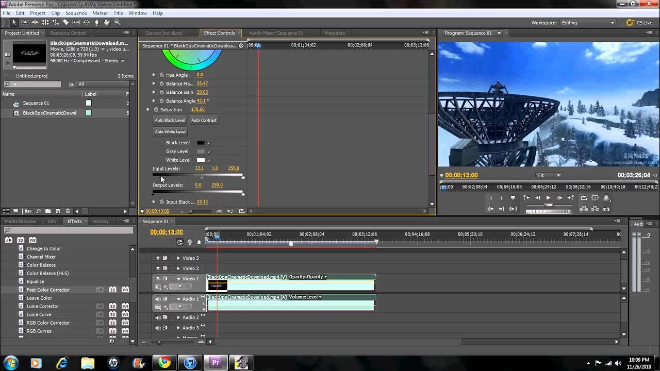The width and height of the screenshot is (660, 371).
Task: Select the Slide tool
Action: pyautogui.click(x=86, y=22)
